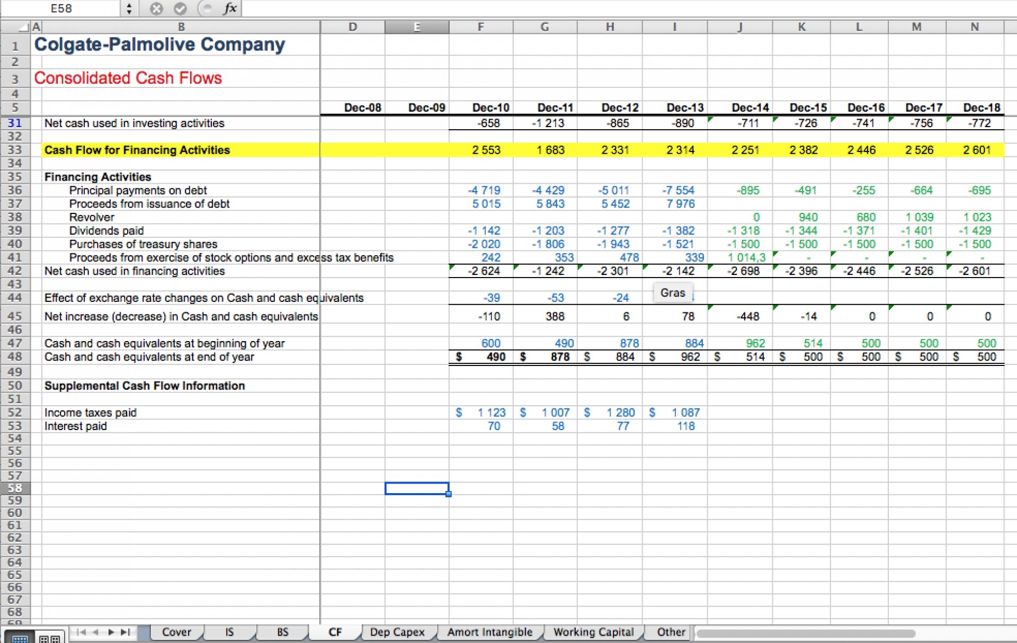Viewport: 1017px width, 643px height.
Task: Open the Other sheet tab
Action: pos(671,632)
